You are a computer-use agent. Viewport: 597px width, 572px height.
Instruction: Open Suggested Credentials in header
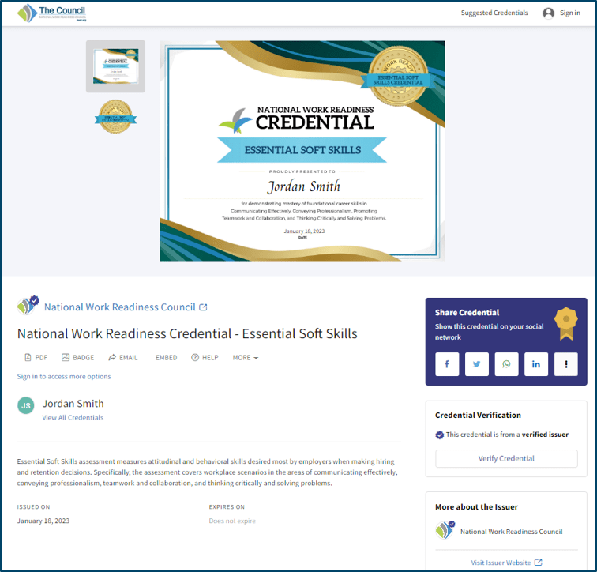click(x=494, y=13)
